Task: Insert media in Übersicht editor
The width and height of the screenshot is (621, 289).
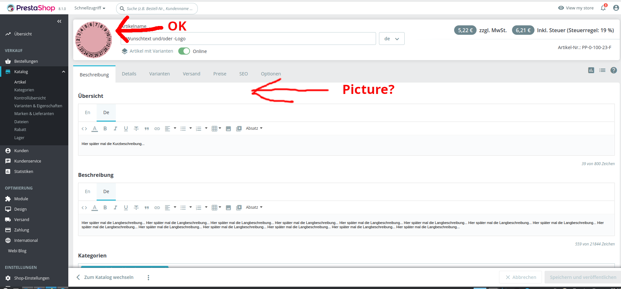Action: pyautogui.click(x=239, y=129)
